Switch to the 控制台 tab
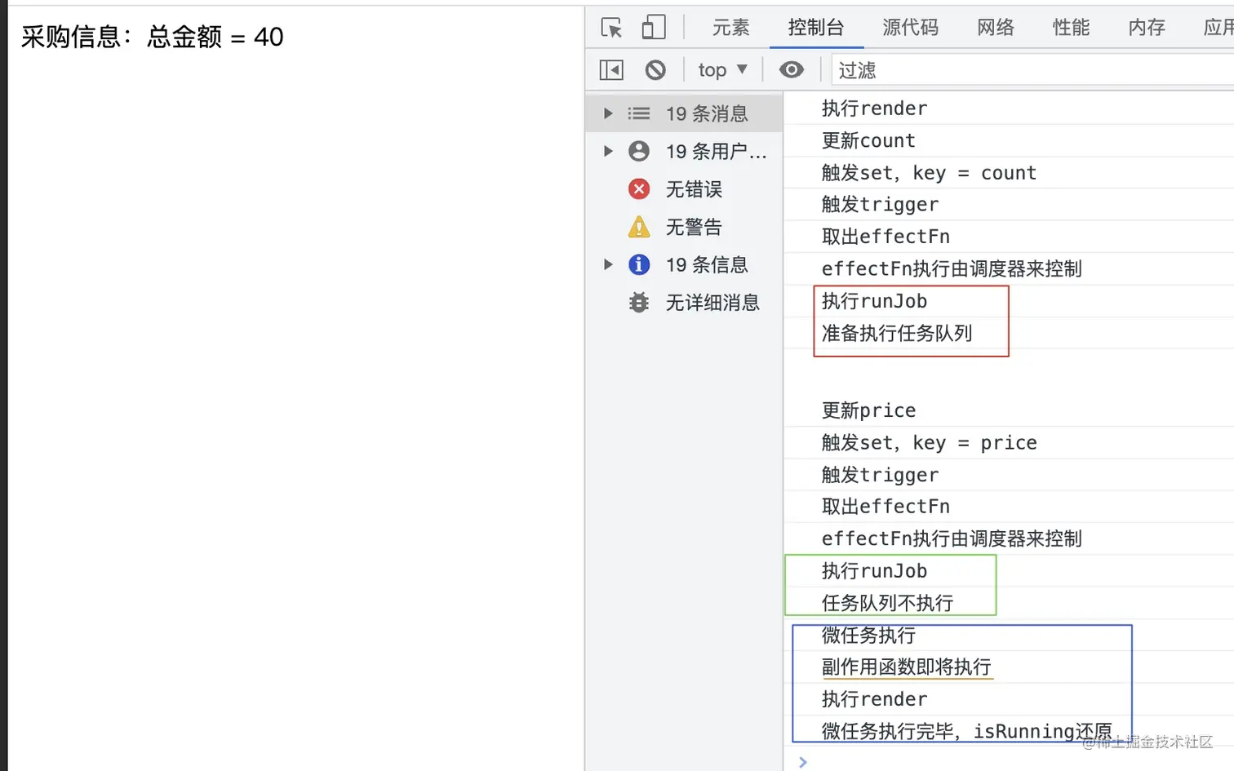The image size is (1234, 771). pyautogui.click(x=816, y=28)
